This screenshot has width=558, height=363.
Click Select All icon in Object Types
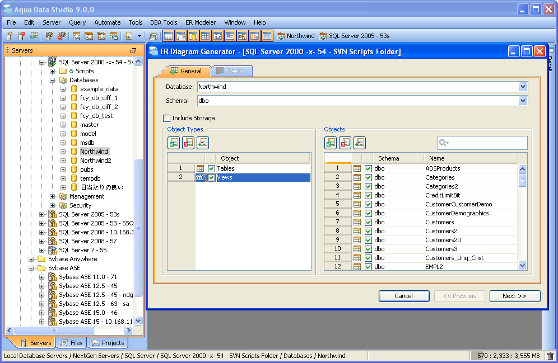pos(174,143)
